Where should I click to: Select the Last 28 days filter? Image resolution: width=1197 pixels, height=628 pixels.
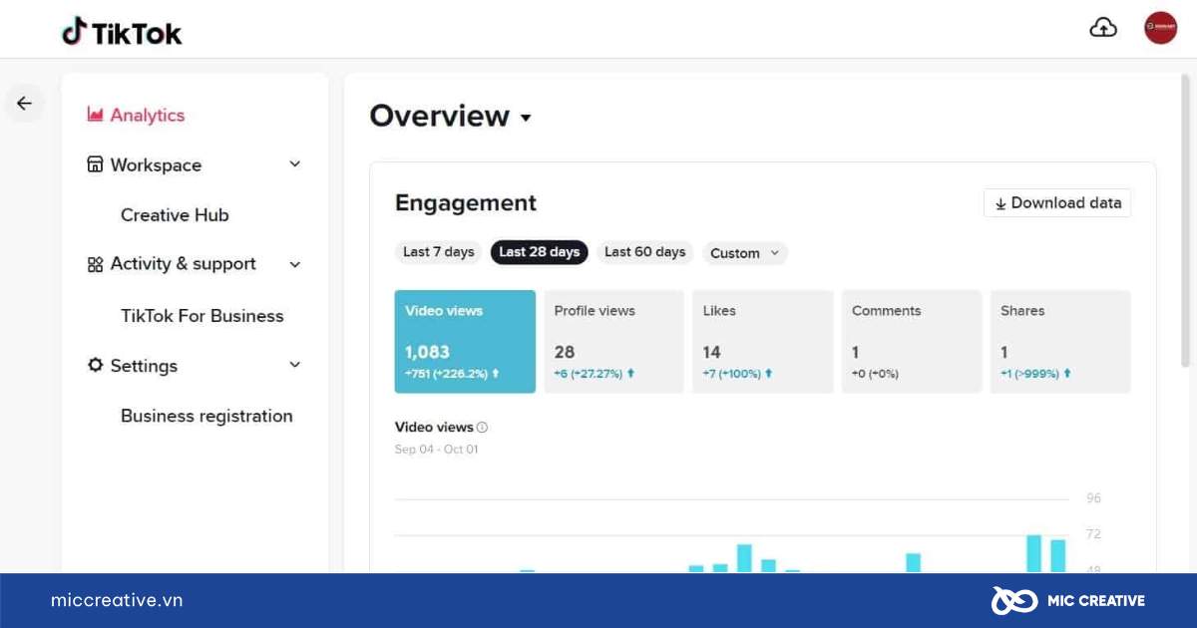pyautogui.click(x=539, y=252)
